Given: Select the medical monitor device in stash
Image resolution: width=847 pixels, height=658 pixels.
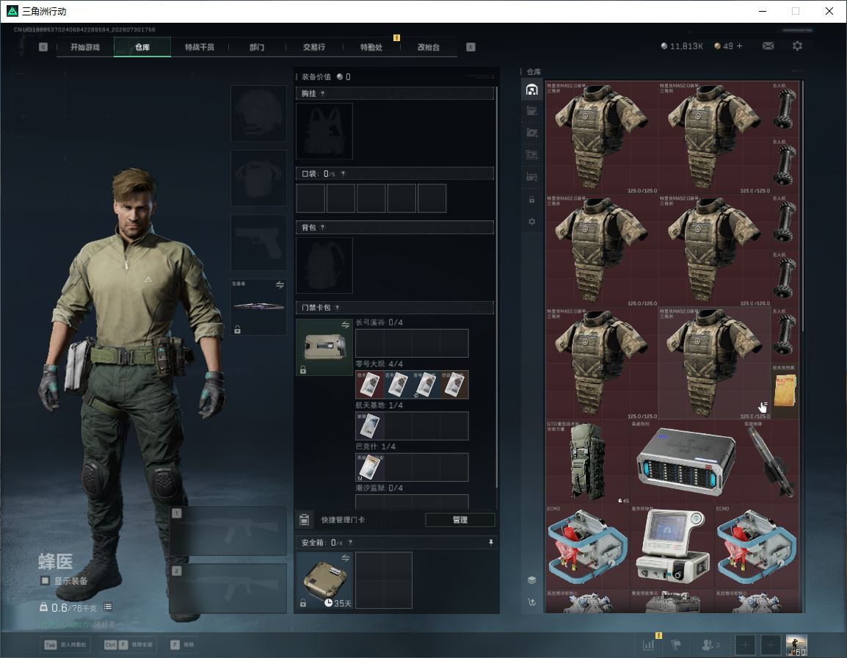Looking at the screenshot, I should click(672, 546).
